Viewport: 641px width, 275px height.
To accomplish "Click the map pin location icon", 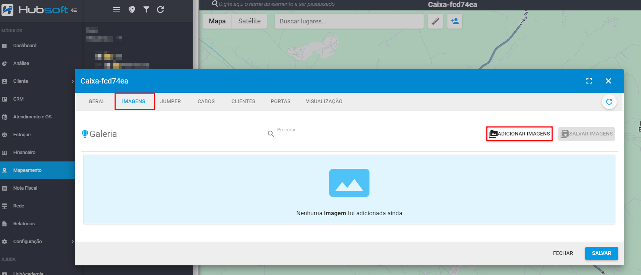I will point(132,10).
